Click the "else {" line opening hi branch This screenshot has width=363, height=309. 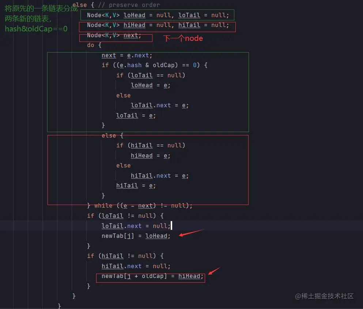[113, 136]
